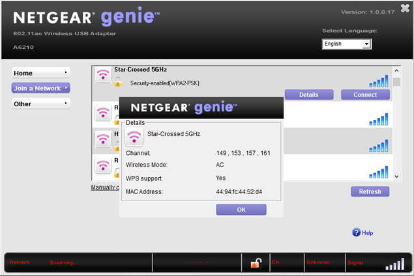This screenshot has width=414, height=276.
Task: Click the open padlock icon in the status bar
Action: 256,262
